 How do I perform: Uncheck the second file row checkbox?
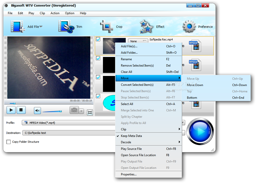click(x=98, y=58)
